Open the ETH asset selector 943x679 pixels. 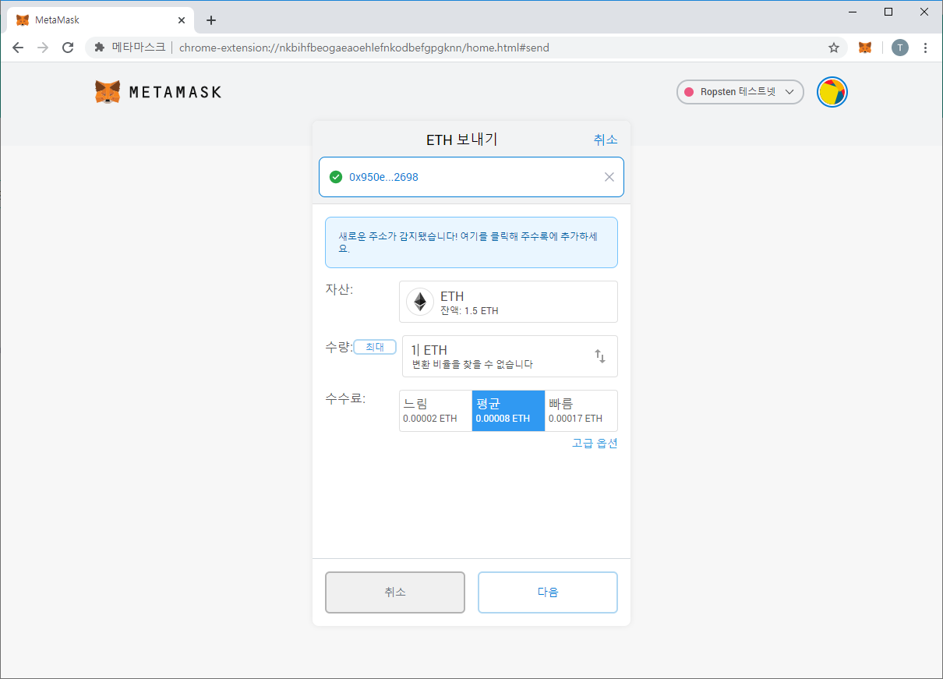pyautogui.click(x=508, y=302)
